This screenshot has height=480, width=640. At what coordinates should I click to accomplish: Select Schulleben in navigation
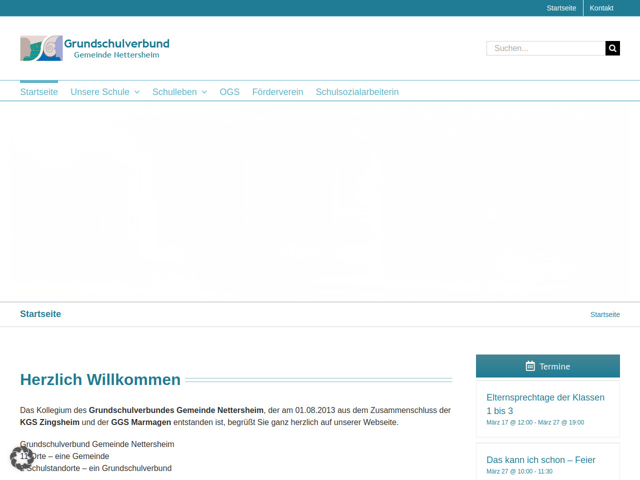(174, 92)
